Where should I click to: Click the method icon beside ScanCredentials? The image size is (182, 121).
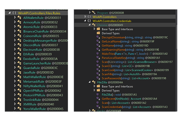[x=98, y=107]
